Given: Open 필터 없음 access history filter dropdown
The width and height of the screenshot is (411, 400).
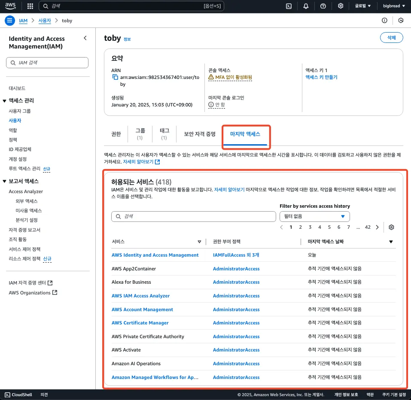Looking at the screenshot, I should 314,216.
